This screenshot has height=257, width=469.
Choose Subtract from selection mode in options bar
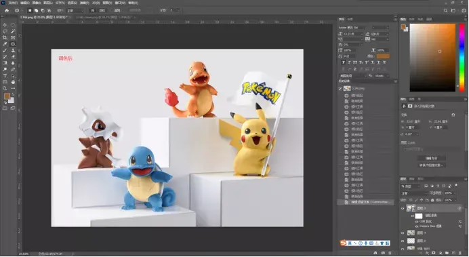click(x=43, y=10)
